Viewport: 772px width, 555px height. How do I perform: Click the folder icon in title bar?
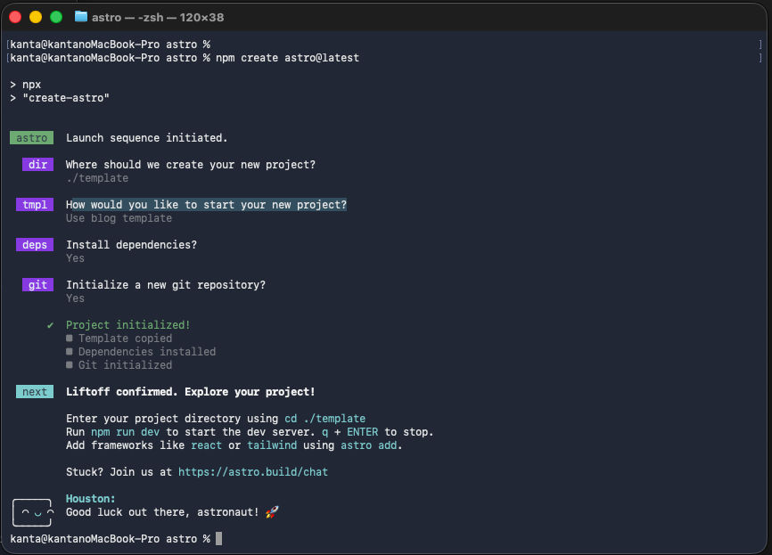[81, 17]
